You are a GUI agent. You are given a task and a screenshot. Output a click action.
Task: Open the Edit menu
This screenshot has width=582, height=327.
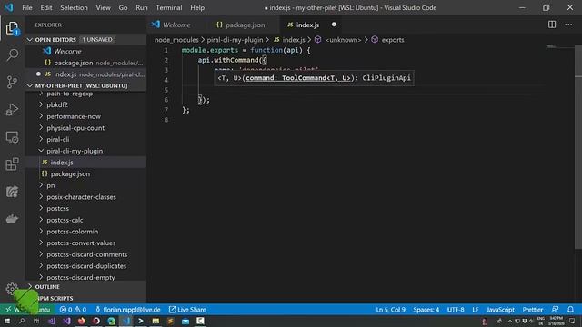coord(46,7)
